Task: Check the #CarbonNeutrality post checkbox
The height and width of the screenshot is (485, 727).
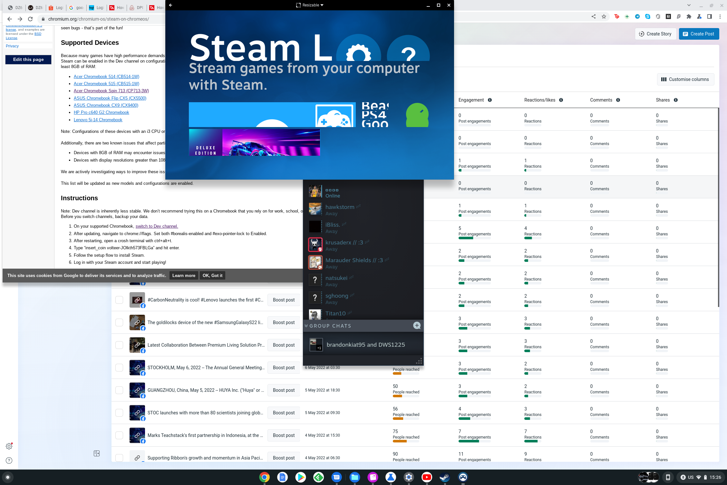Action: 119,300
